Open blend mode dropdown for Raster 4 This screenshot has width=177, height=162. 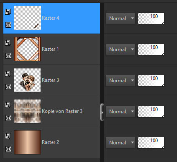click(x=121, y=18)
